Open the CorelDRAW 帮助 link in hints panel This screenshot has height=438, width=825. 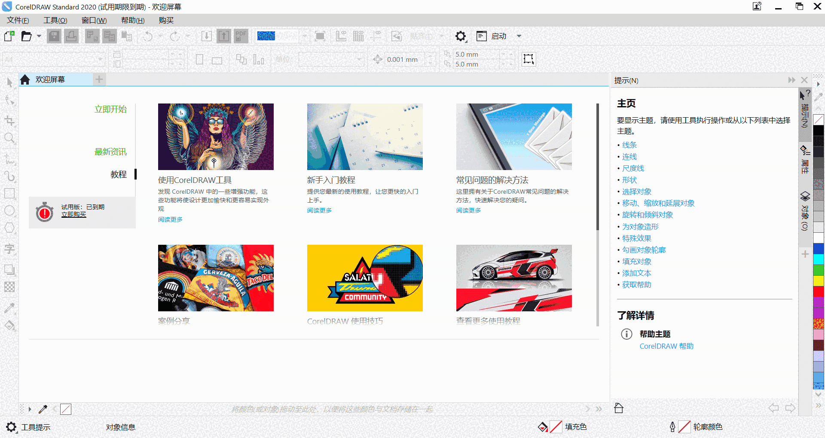pyautogui.click(x=666, y=346)
